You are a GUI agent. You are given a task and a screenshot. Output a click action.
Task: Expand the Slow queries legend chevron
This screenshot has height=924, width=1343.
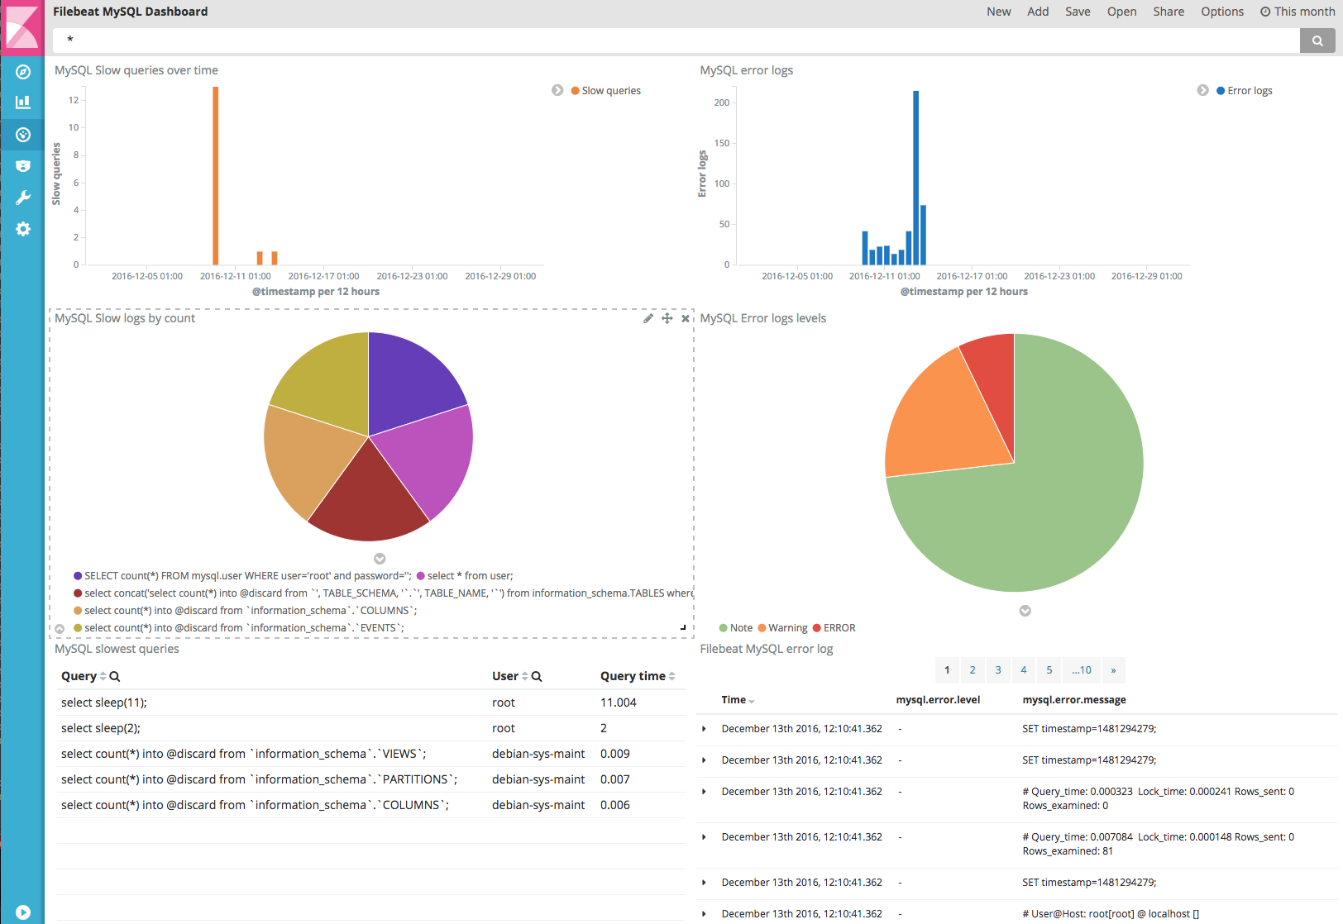click(x=557, y=90)
